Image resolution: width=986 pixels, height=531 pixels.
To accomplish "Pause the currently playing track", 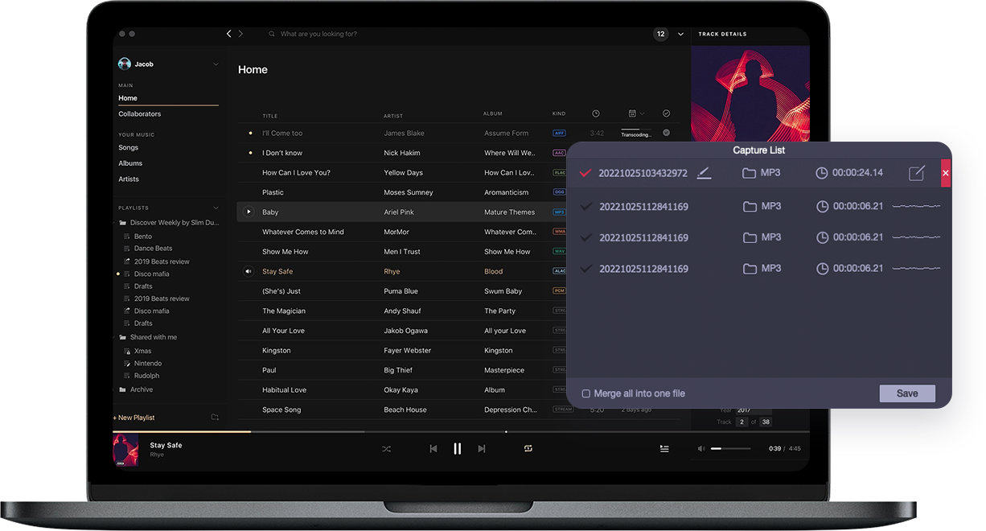I will coord(457,449).
